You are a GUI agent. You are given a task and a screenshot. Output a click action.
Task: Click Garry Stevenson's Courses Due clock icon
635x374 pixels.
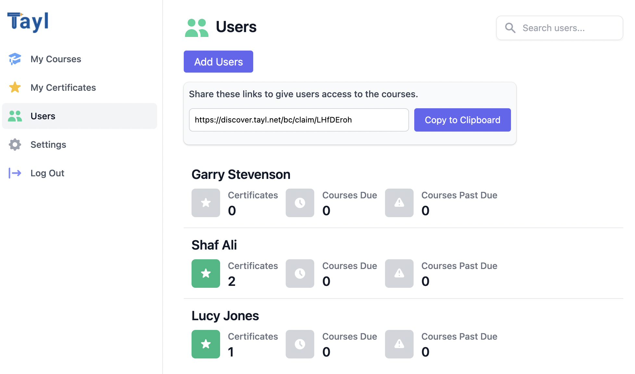pyautogui.click(x=300, y=203)
